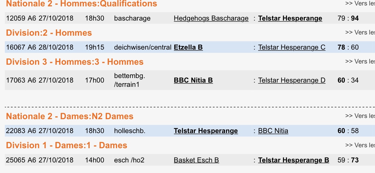This screenshot has height=173, width=375.
Task: Follow the 'Vers les' link beside Division:2 Hommes
Action: point(360,32)
